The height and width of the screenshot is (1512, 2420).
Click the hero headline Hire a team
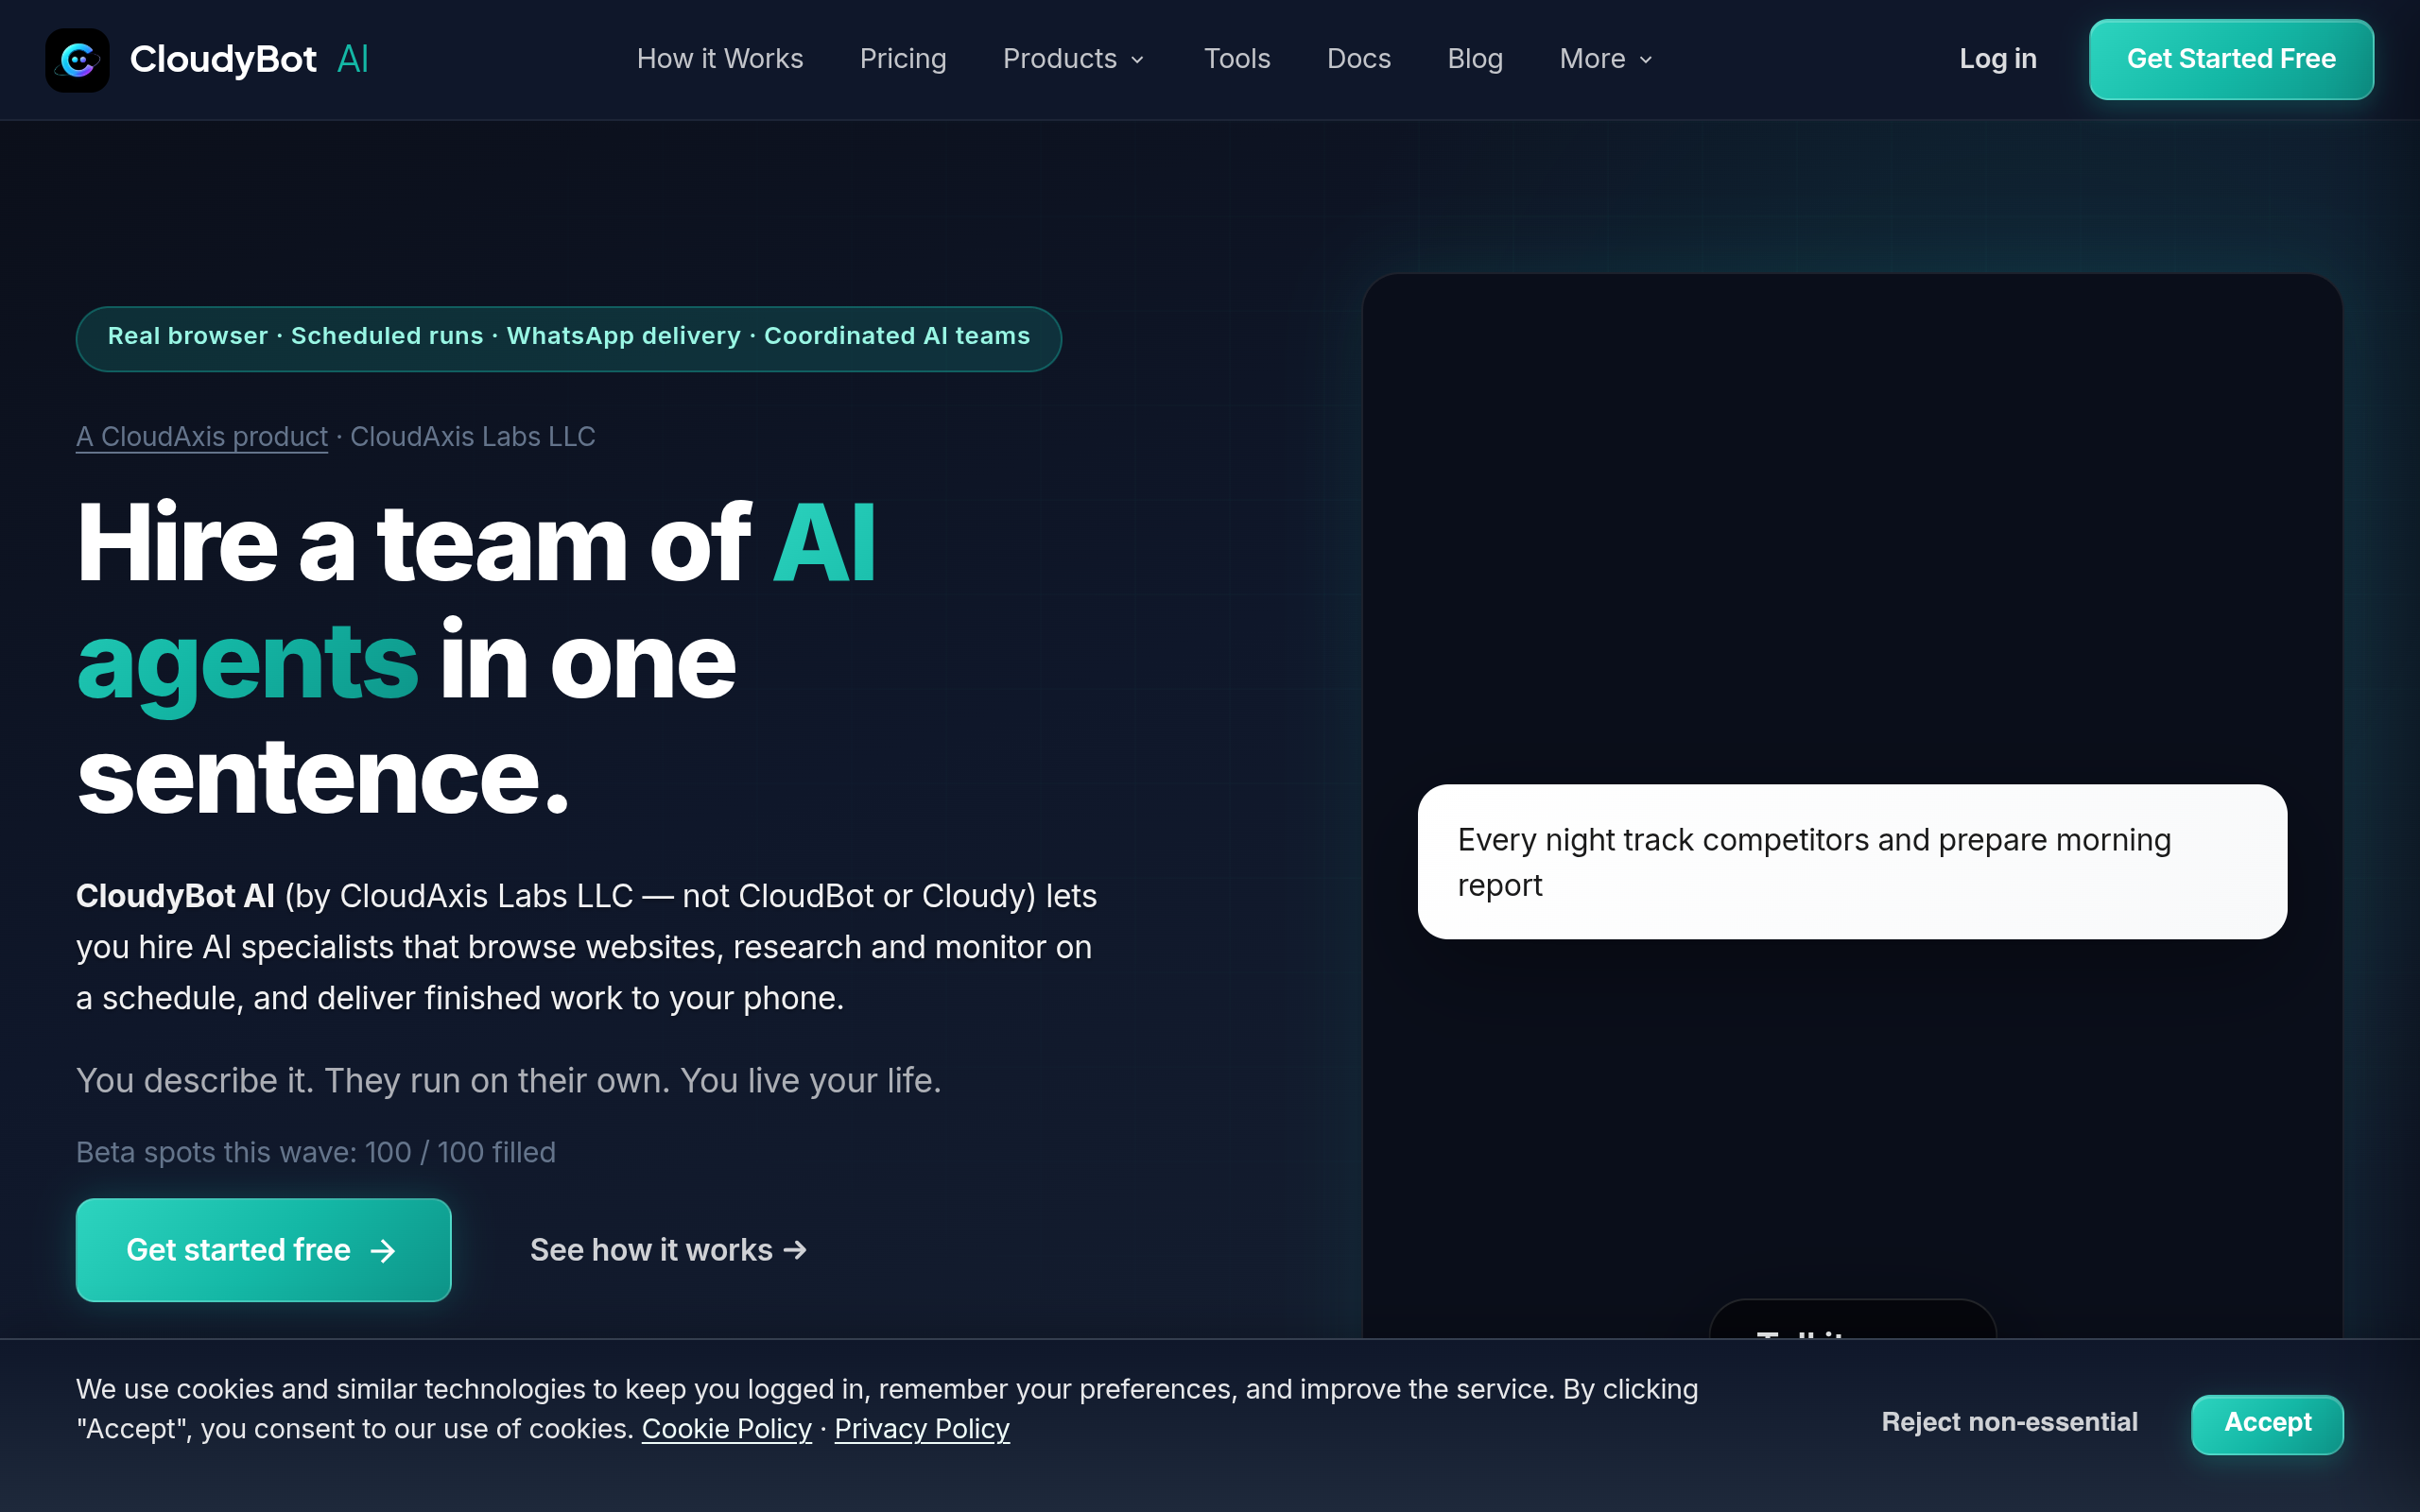(477, 660)
